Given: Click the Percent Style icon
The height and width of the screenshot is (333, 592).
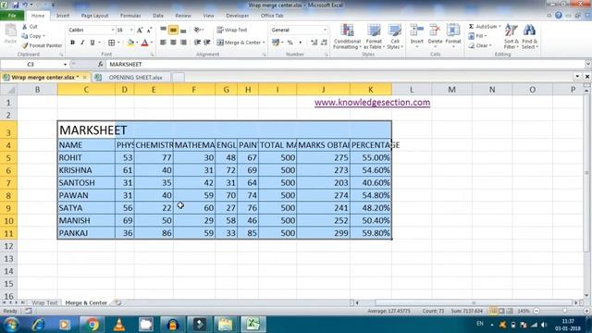Looking at the screenshot, I should pos(290,43).
